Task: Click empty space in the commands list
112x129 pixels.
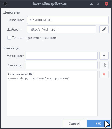Action: pos(52,98)
